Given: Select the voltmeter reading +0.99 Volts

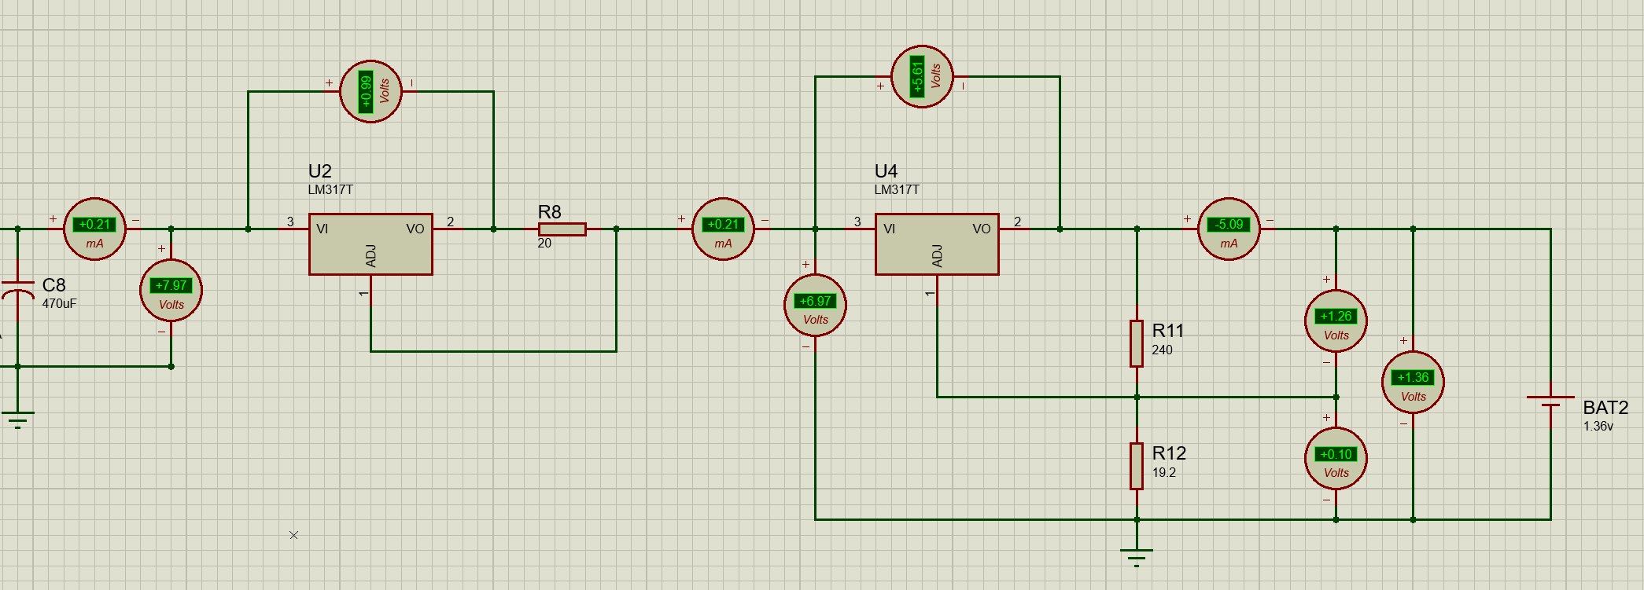Looking at the screenshot, I should (370, 91).
